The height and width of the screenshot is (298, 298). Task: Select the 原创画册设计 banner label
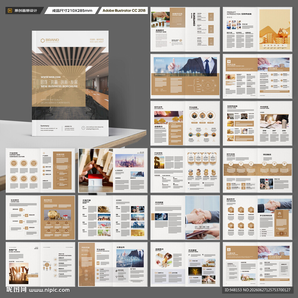pyautogui.click(x=26, y=11)
